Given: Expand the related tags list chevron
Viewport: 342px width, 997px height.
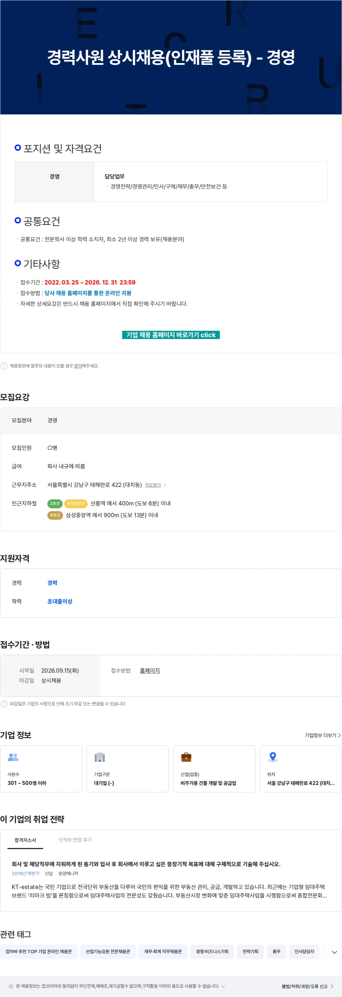Looking at the screenshot, I should tap(334, 952).
